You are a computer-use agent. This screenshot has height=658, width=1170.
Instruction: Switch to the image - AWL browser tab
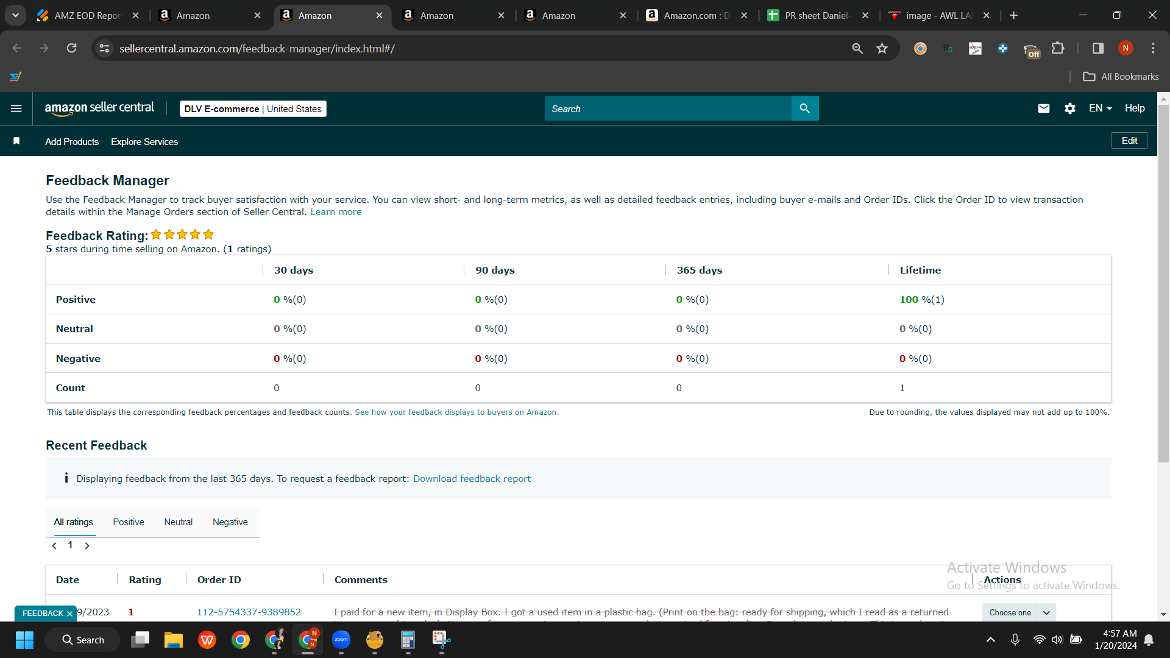pyautogui.click(x=938, y=15)
